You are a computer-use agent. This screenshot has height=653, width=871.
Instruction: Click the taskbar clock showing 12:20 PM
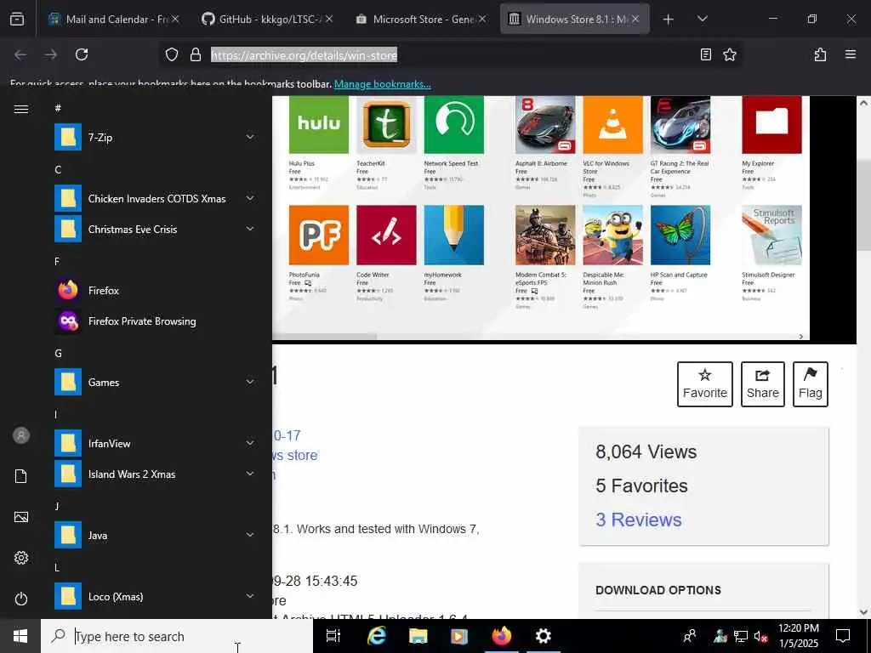(798, 636)
